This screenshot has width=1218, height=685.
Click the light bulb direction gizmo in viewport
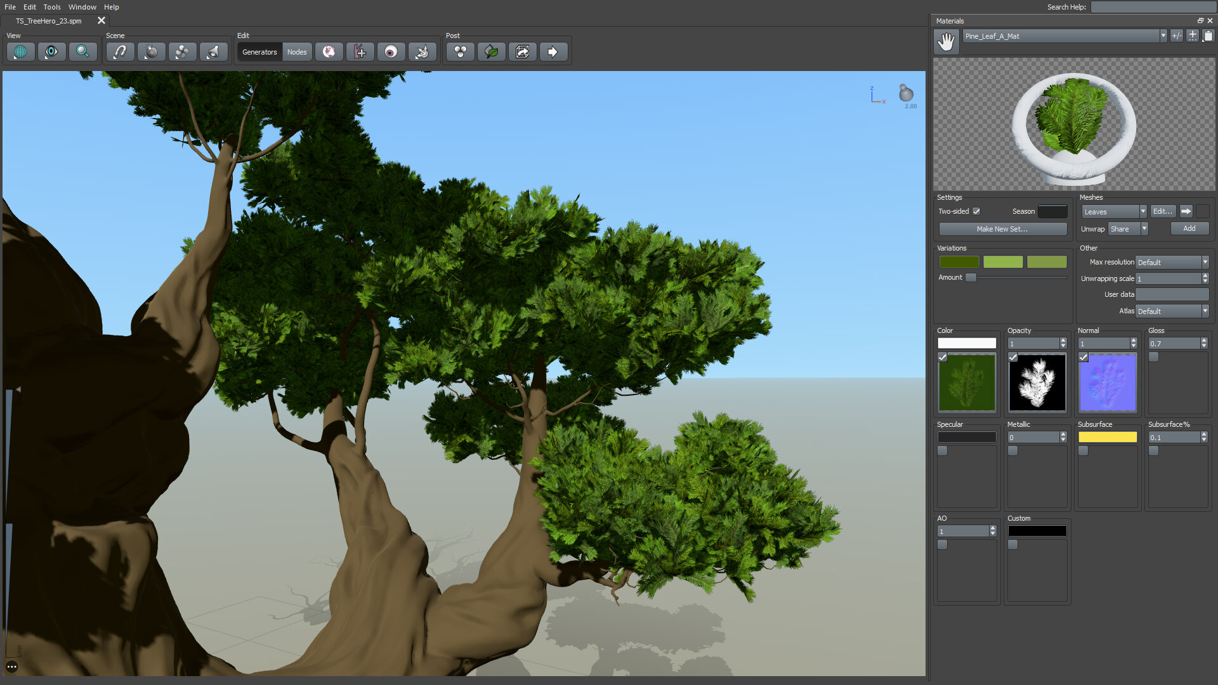coord(906,94)
